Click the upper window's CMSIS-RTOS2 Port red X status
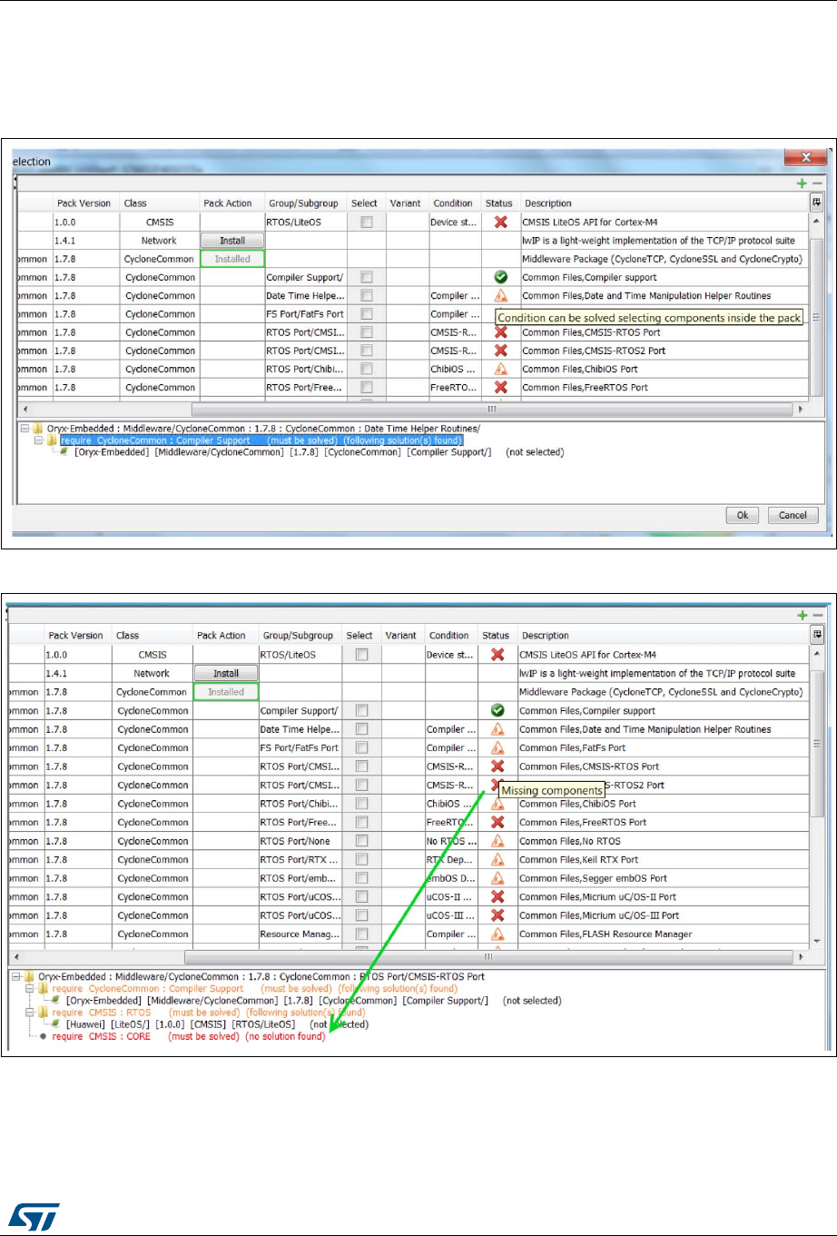 pos(500,351)
